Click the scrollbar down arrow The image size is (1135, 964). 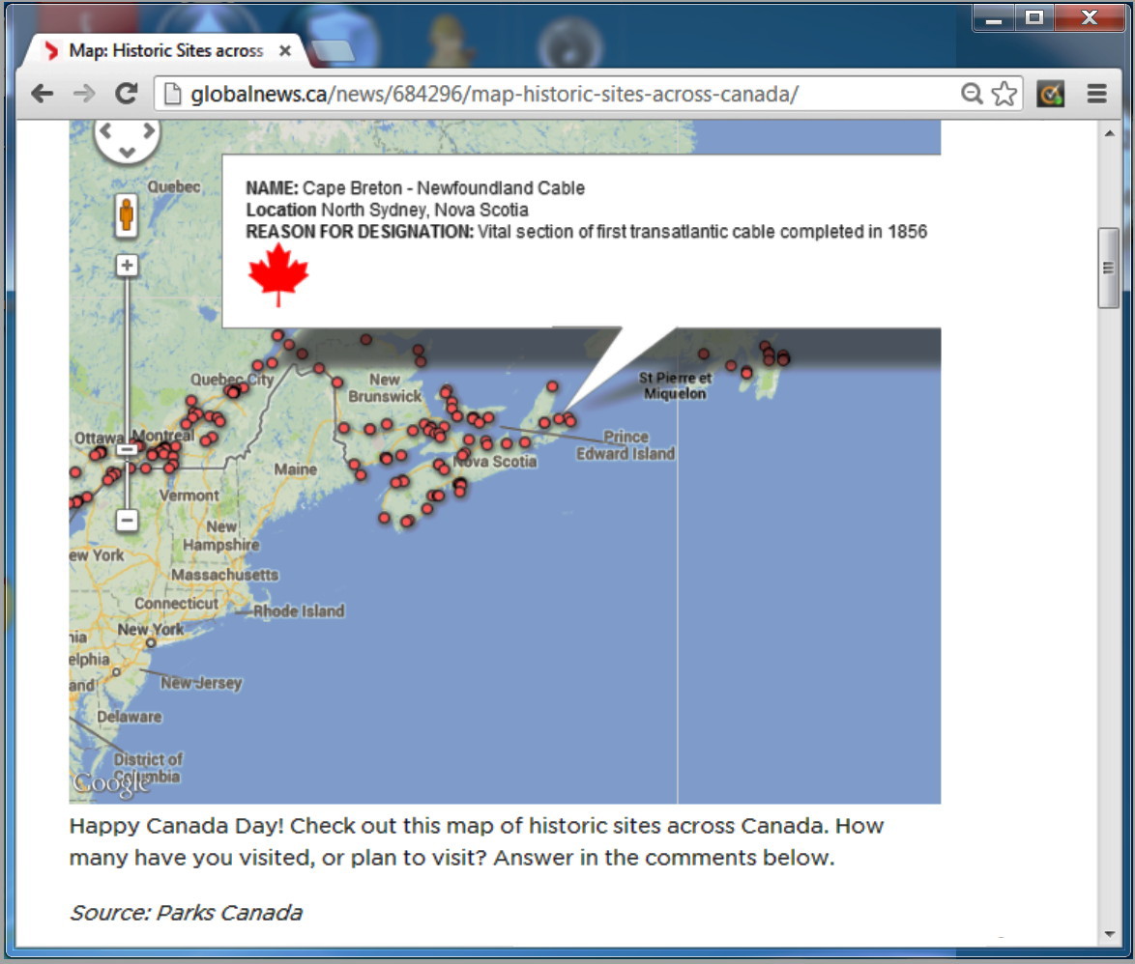pos(1108,934)
